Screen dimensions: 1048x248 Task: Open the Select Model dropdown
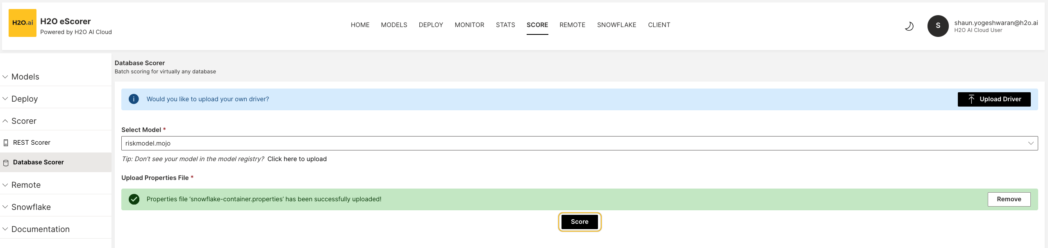[x=580, y=143]
